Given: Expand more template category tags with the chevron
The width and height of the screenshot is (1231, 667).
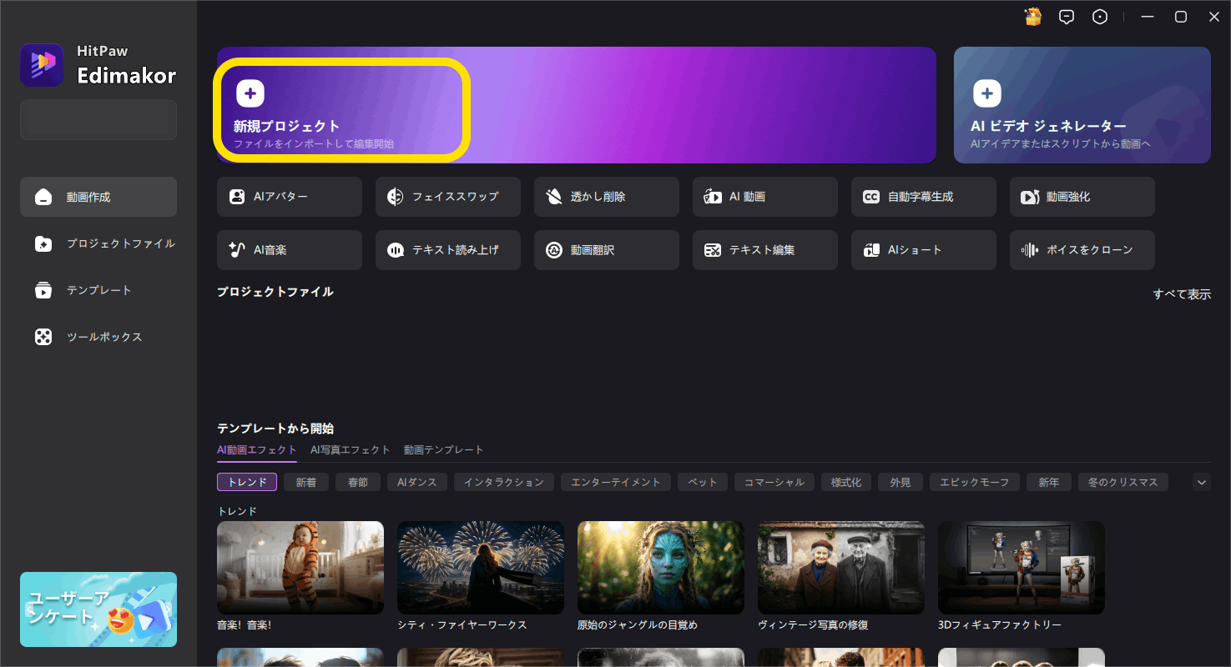Looking at the screenshot, I should point(1201,481).
